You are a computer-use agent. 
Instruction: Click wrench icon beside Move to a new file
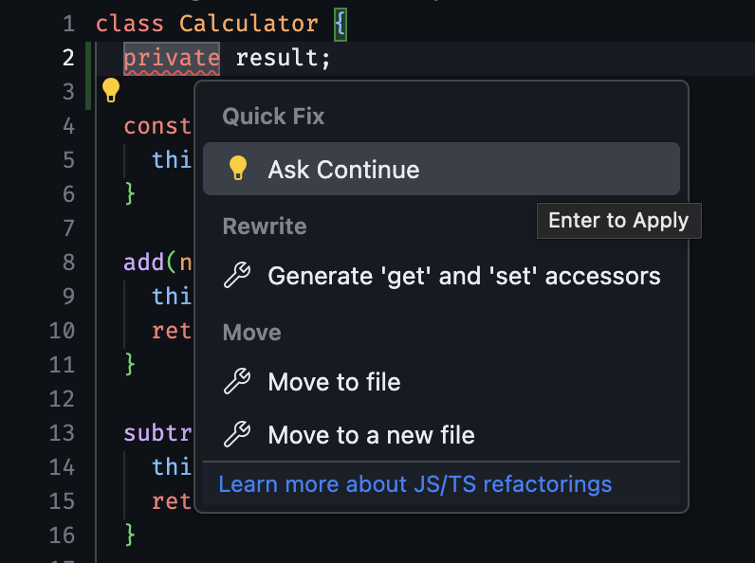(x=236, y=435)
